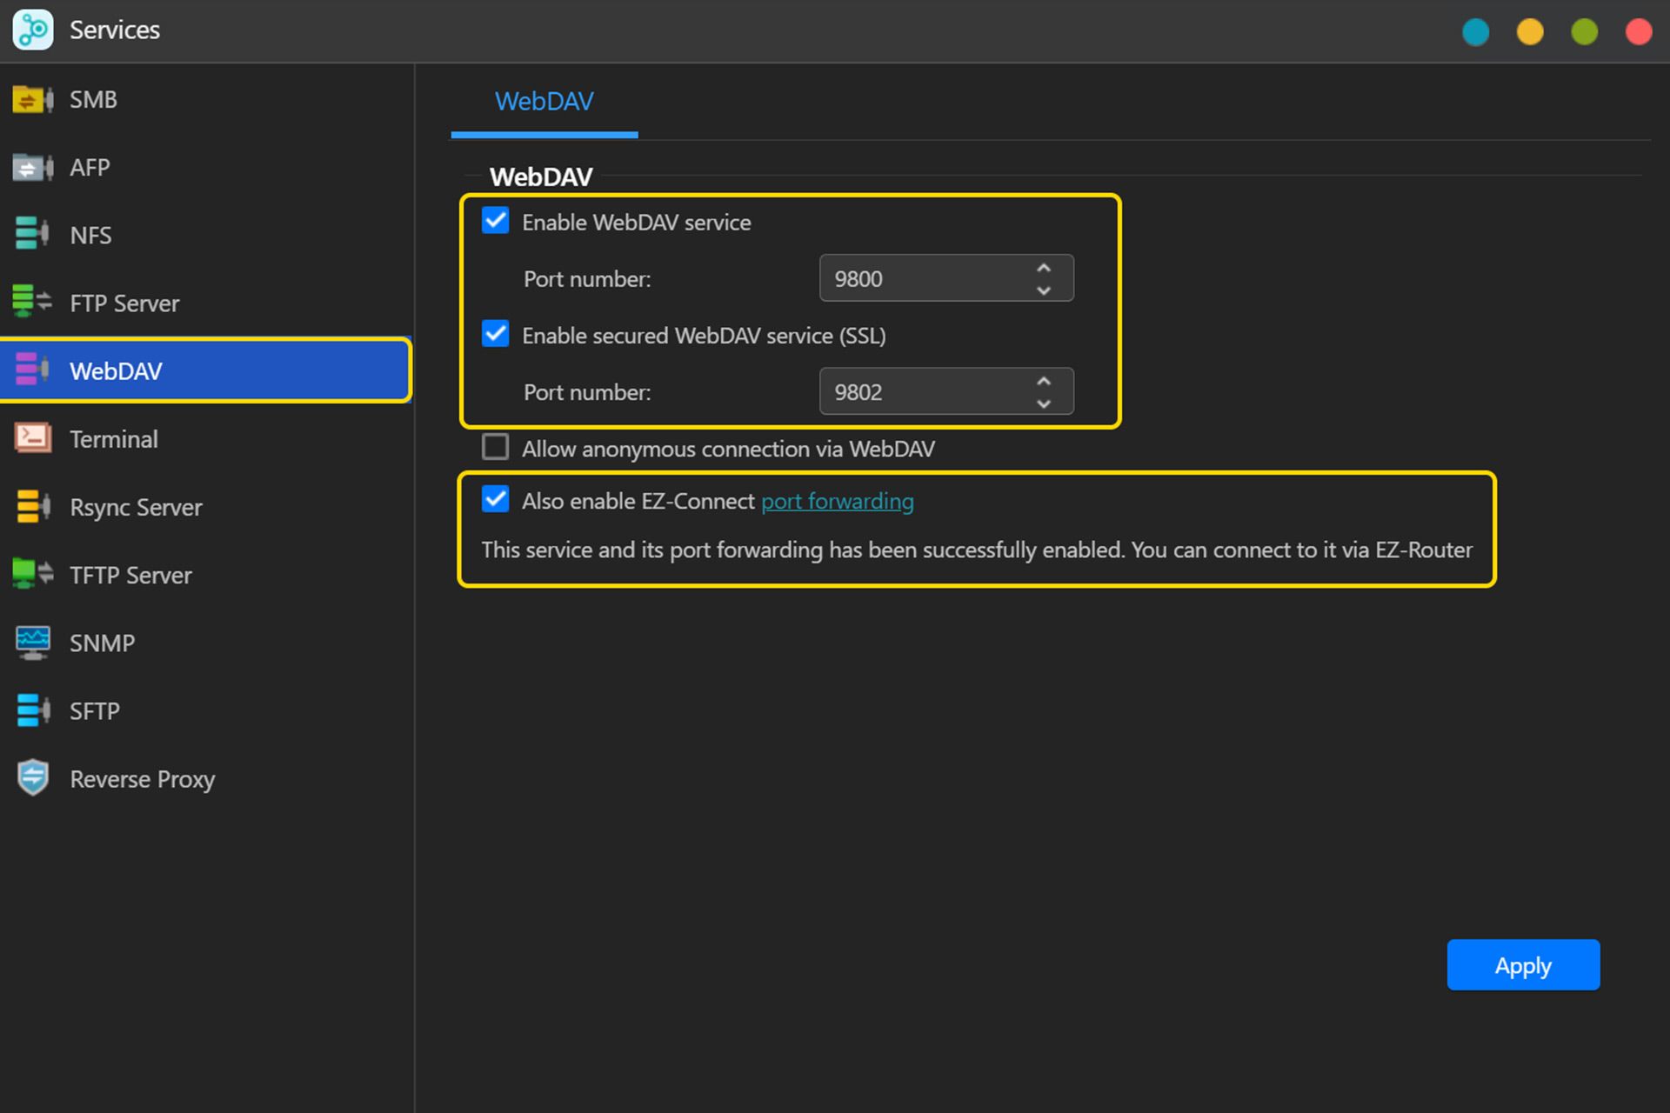Open the Reverse Proxy settings
The height and width of the screenshot is (1113, 1670).
coord(142,779)
